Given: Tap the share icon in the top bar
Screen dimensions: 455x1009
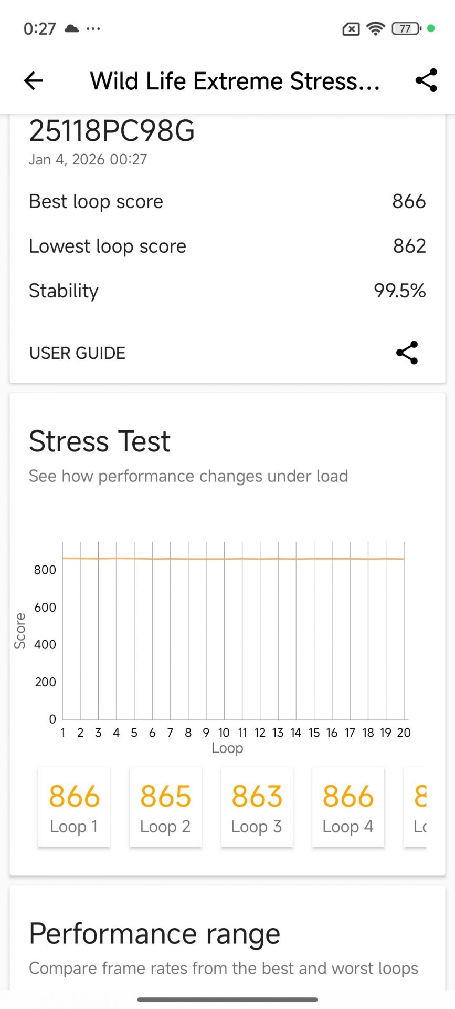Looking at the screenshot, I should [x=426, y=80].
